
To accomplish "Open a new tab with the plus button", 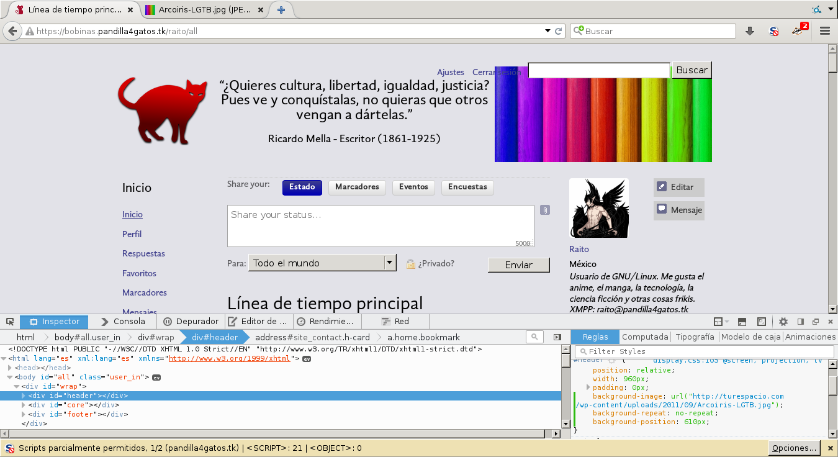I will pyautogui.click(x=281, y=10).
